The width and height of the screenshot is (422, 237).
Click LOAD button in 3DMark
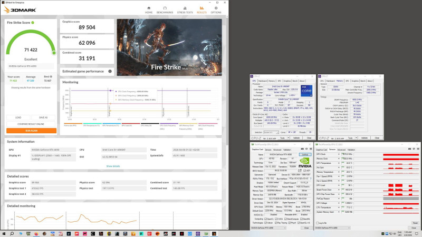pyautogui.click(x=18, y=117)
